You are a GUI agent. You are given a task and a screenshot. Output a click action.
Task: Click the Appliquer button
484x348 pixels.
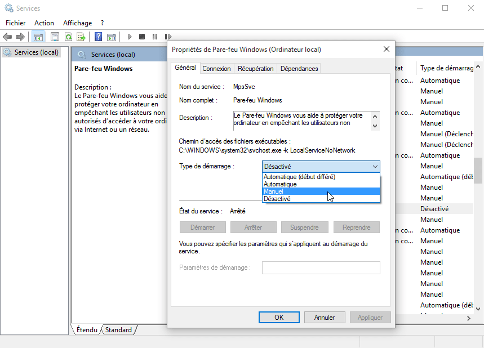[x=370, y=318]
